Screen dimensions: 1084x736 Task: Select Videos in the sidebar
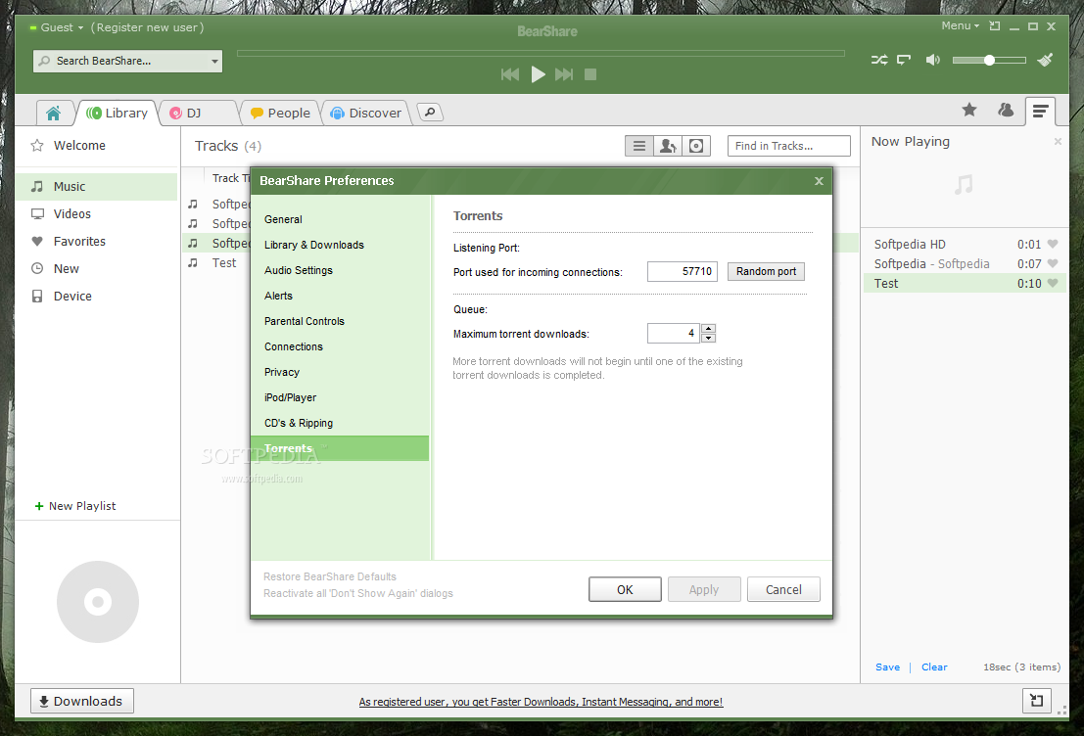(71, 213)
